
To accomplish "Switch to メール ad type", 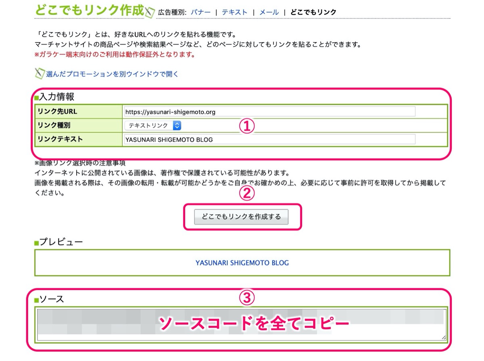I will point(269,12).
